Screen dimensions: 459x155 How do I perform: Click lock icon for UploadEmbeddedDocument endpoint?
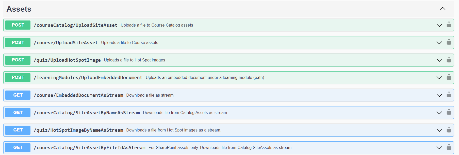[x=449, y=77]
